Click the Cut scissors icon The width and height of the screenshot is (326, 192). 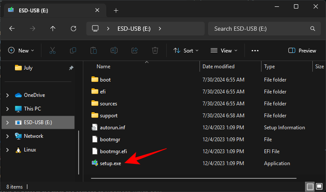[53, 50]
